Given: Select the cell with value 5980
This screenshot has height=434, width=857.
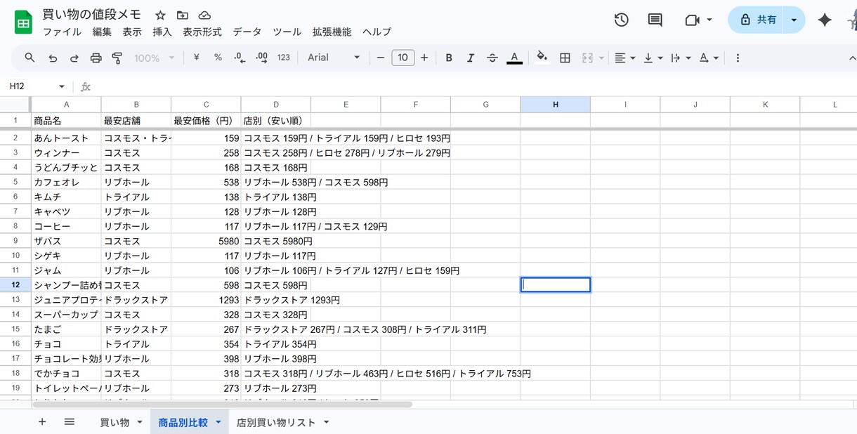Looking at the screenshot, I should tap(206, 241).
